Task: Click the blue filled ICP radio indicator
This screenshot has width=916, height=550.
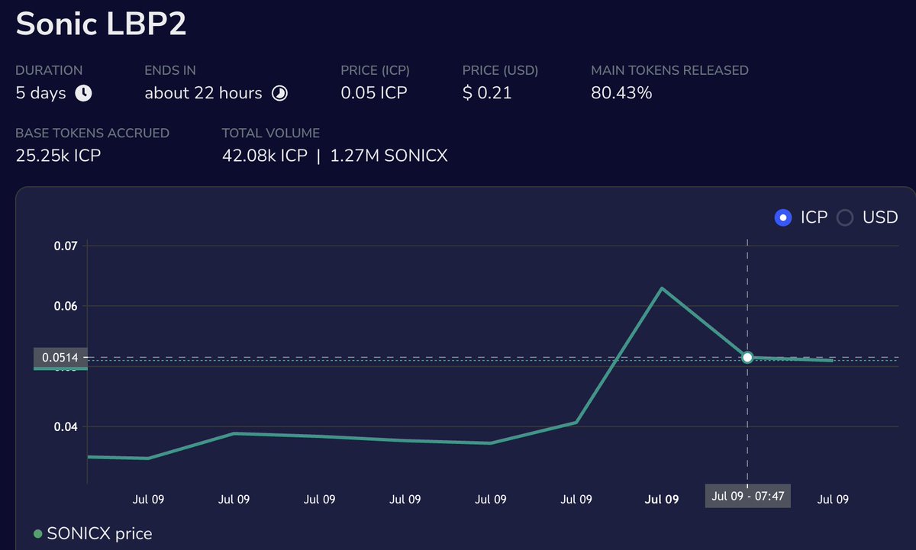Action: point(782,217)
